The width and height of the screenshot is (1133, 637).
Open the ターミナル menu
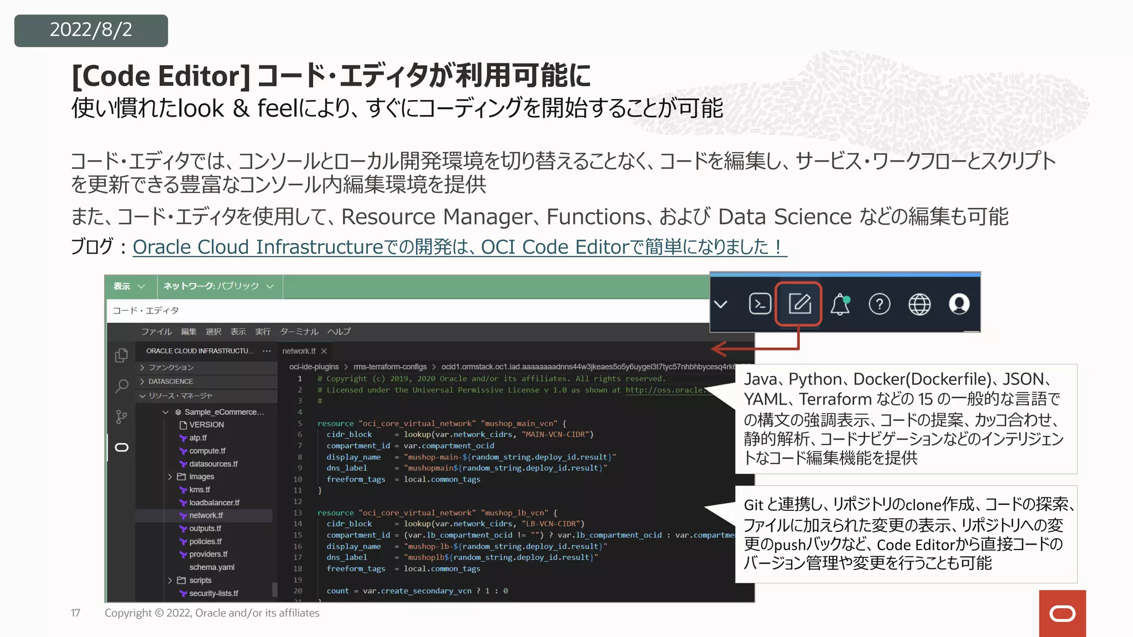(299, 332)
